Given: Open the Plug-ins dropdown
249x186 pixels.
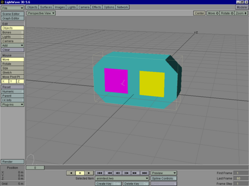Looking at the screenshot, I should point(12,105).
